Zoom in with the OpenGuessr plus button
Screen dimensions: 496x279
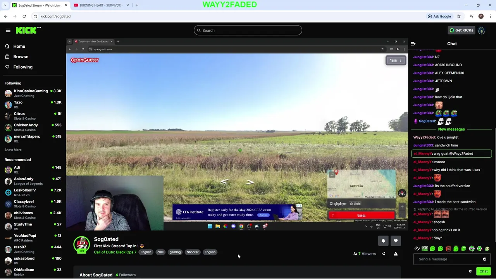click(402, 207)
